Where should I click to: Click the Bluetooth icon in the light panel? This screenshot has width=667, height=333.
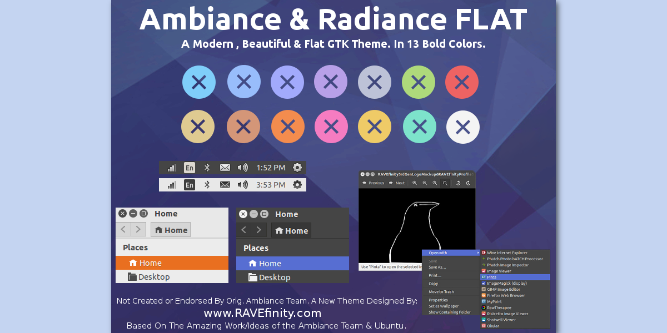click(x=207, y=185)
